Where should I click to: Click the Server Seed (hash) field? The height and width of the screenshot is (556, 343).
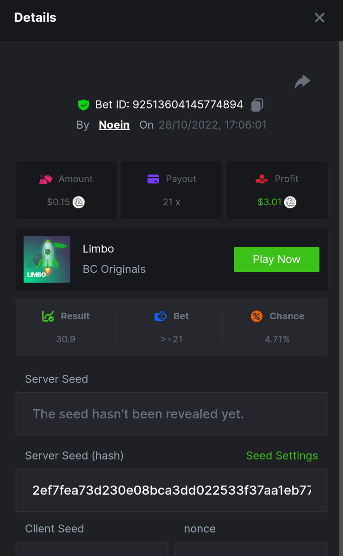[x=171, y=490]
